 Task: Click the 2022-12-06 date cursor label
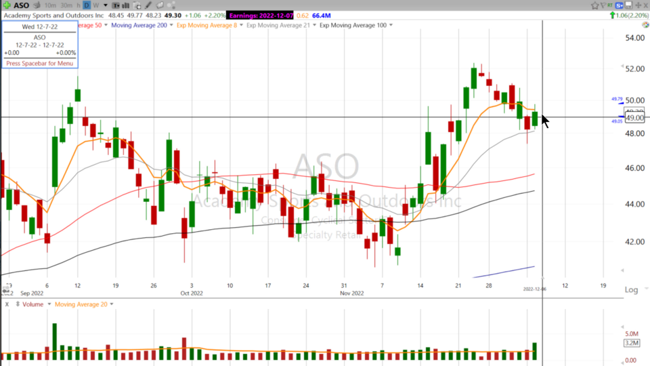tap(535, 289)
